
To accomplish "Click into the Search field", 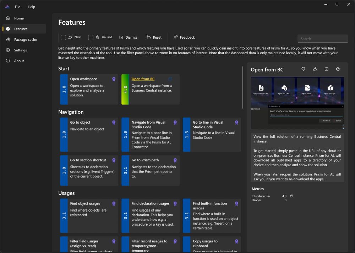I will point(323,39).
